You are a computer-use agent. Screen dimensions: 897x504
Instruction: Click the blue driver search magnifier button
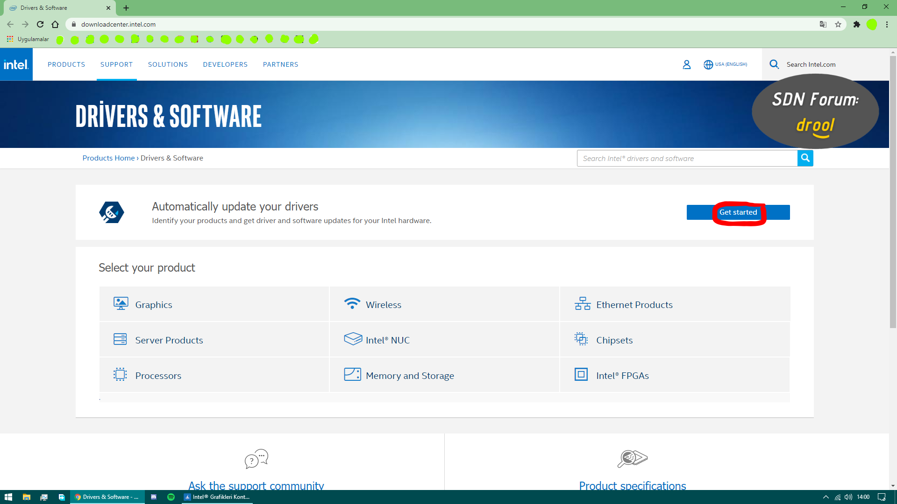pyautogui.click(x=805, y=158)
